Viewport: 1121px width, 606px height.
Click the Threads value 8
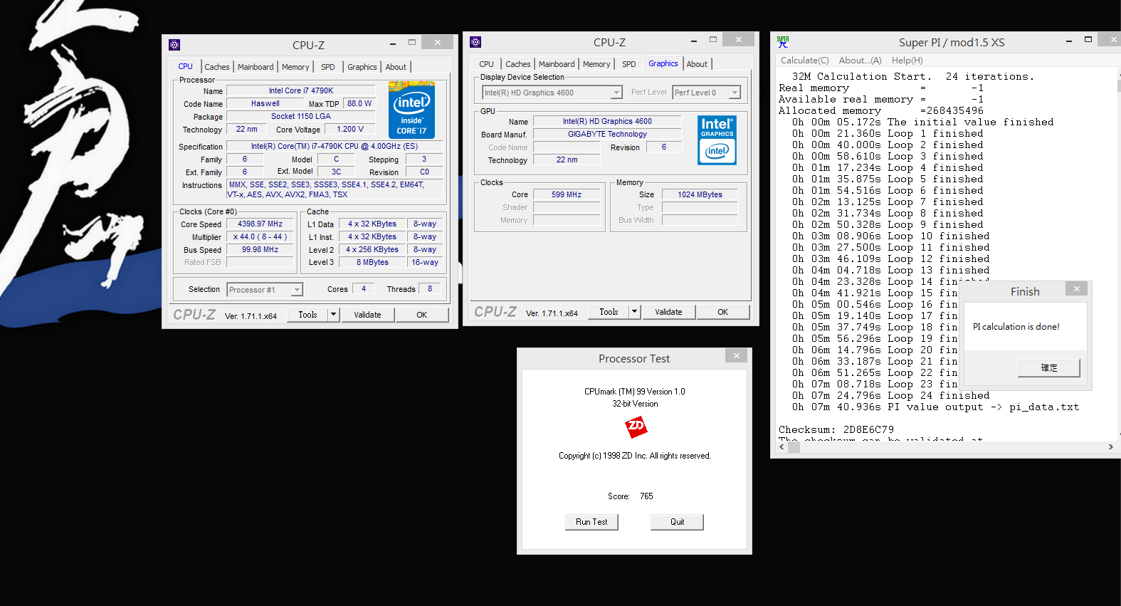tap(430, 289)
